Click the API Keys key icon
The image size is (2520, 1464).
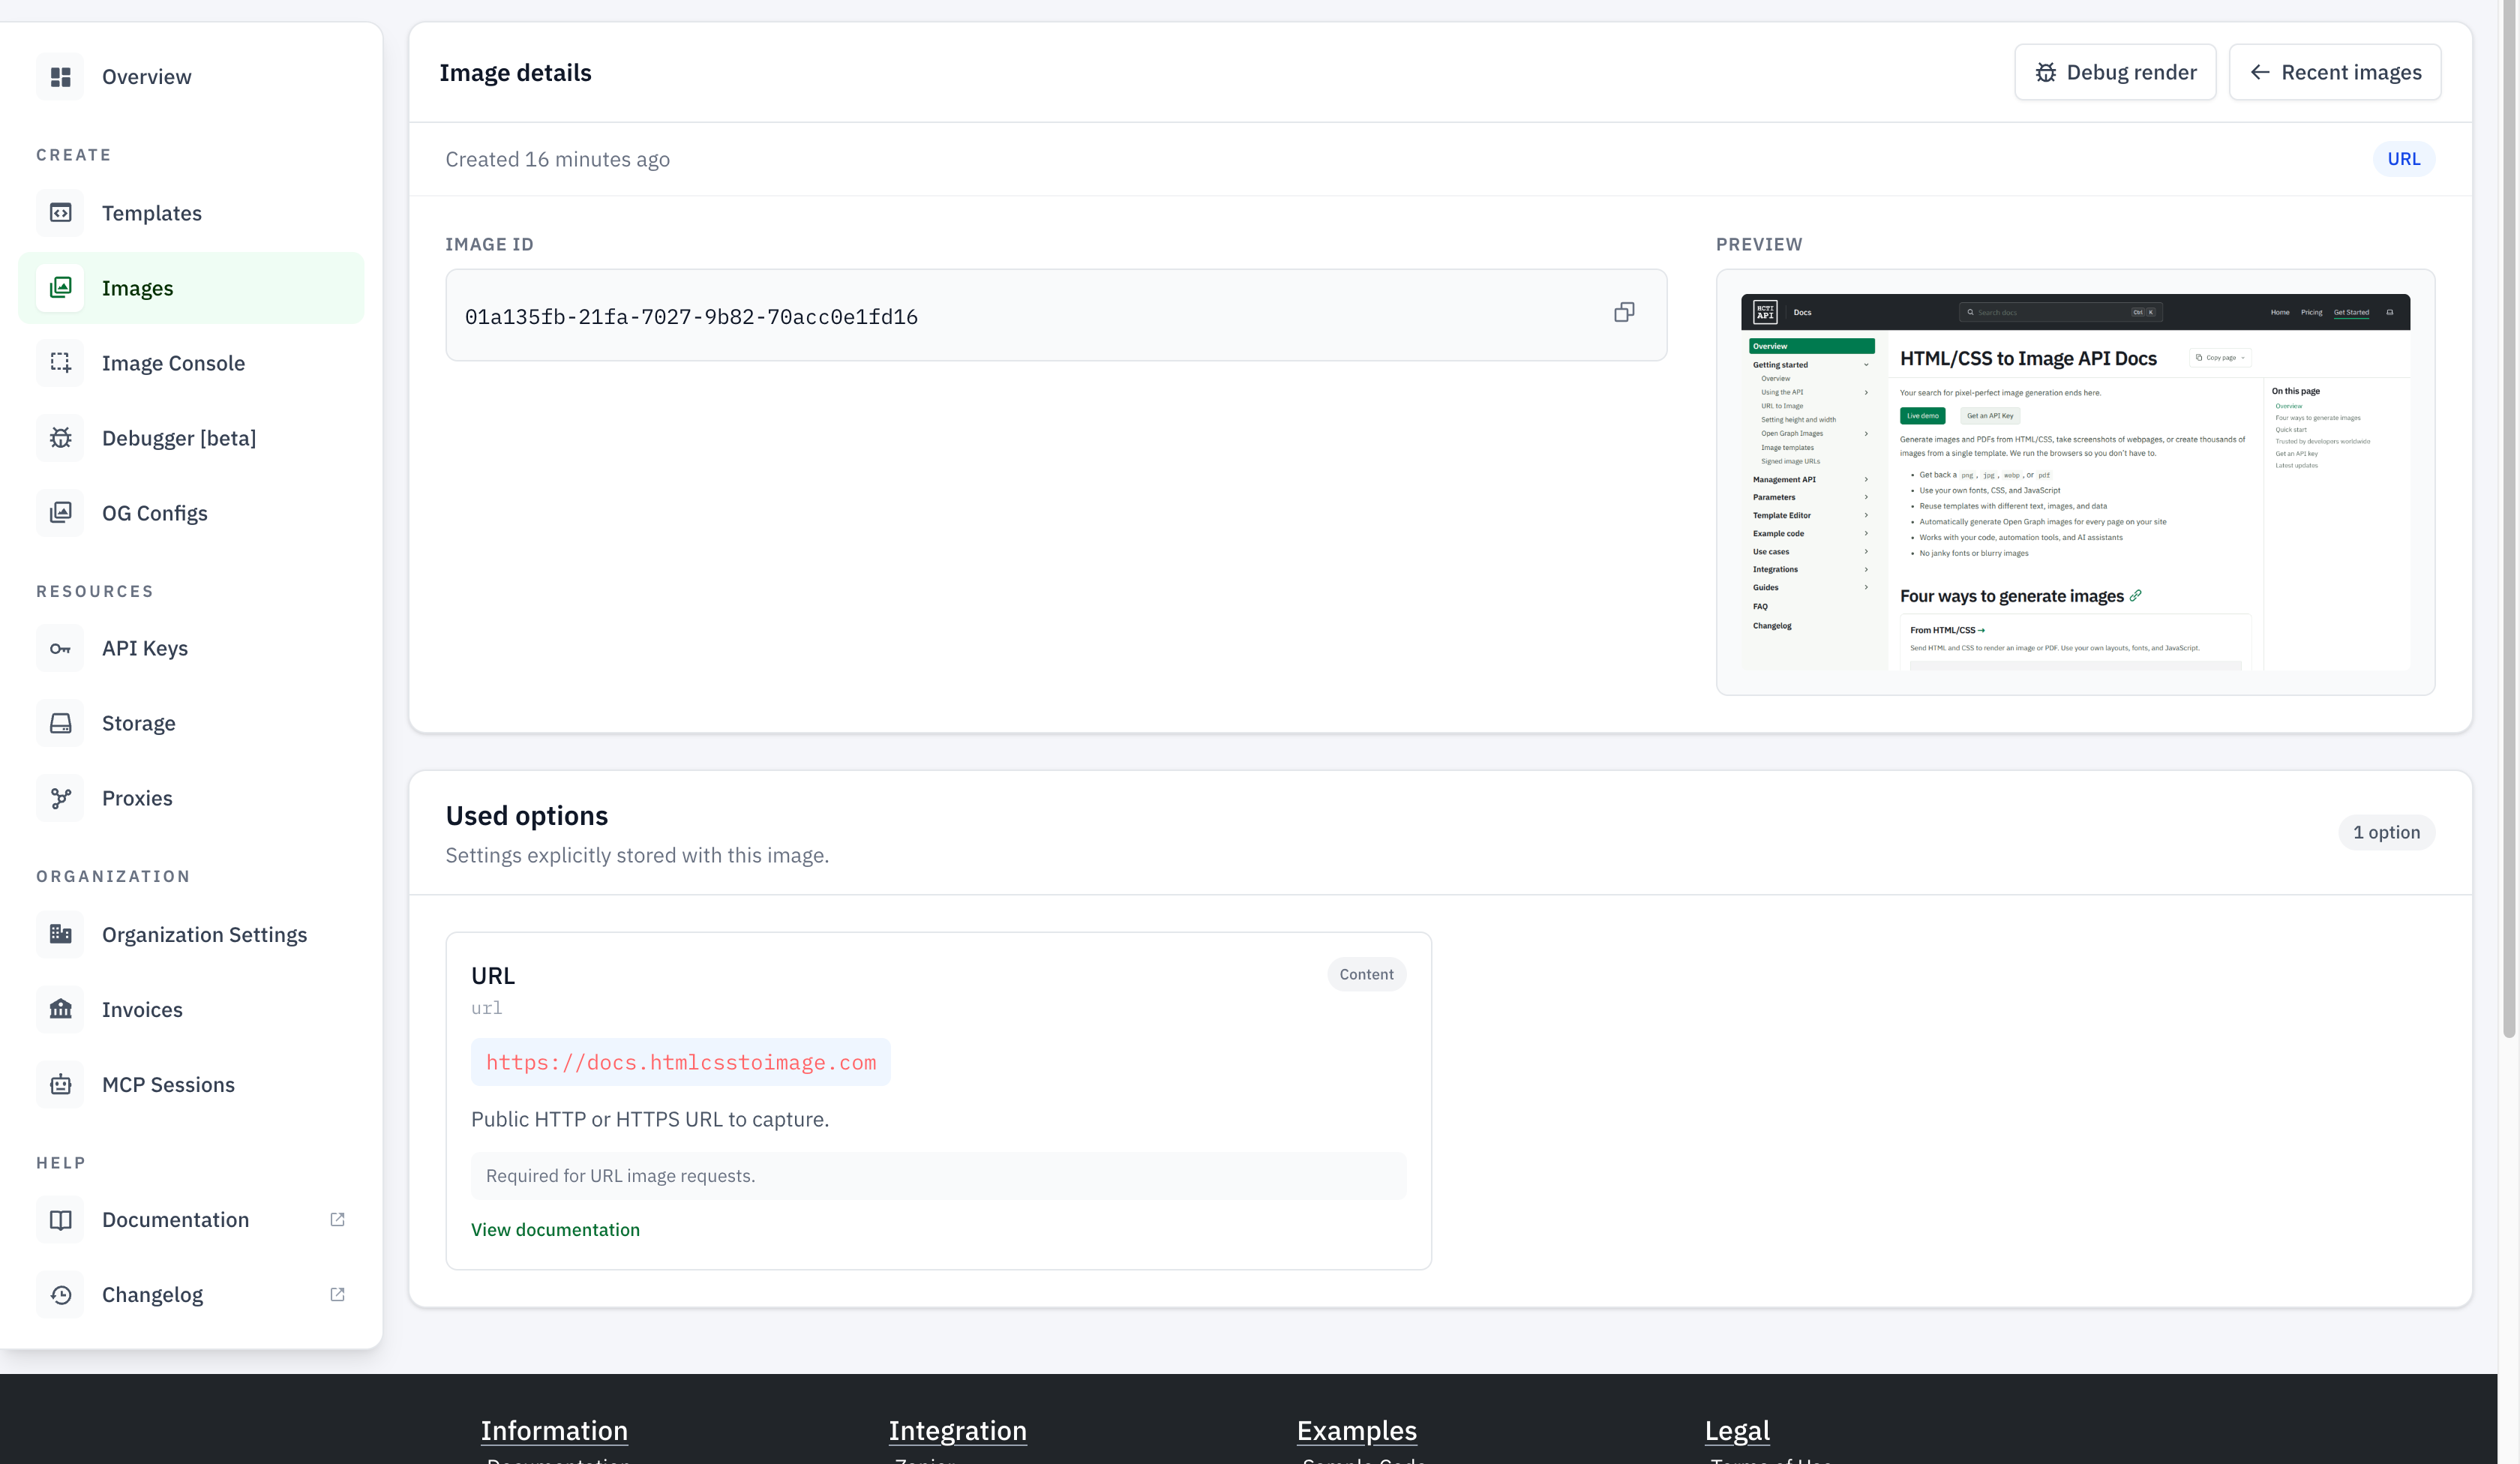tap(61, 648)
